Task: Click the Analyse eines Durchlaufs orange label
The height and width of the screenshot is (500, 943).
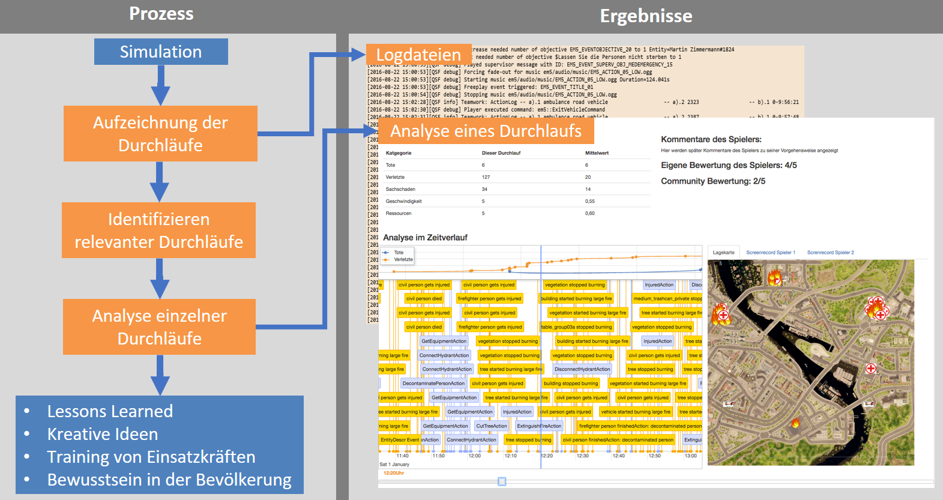Action: (486, 131)
